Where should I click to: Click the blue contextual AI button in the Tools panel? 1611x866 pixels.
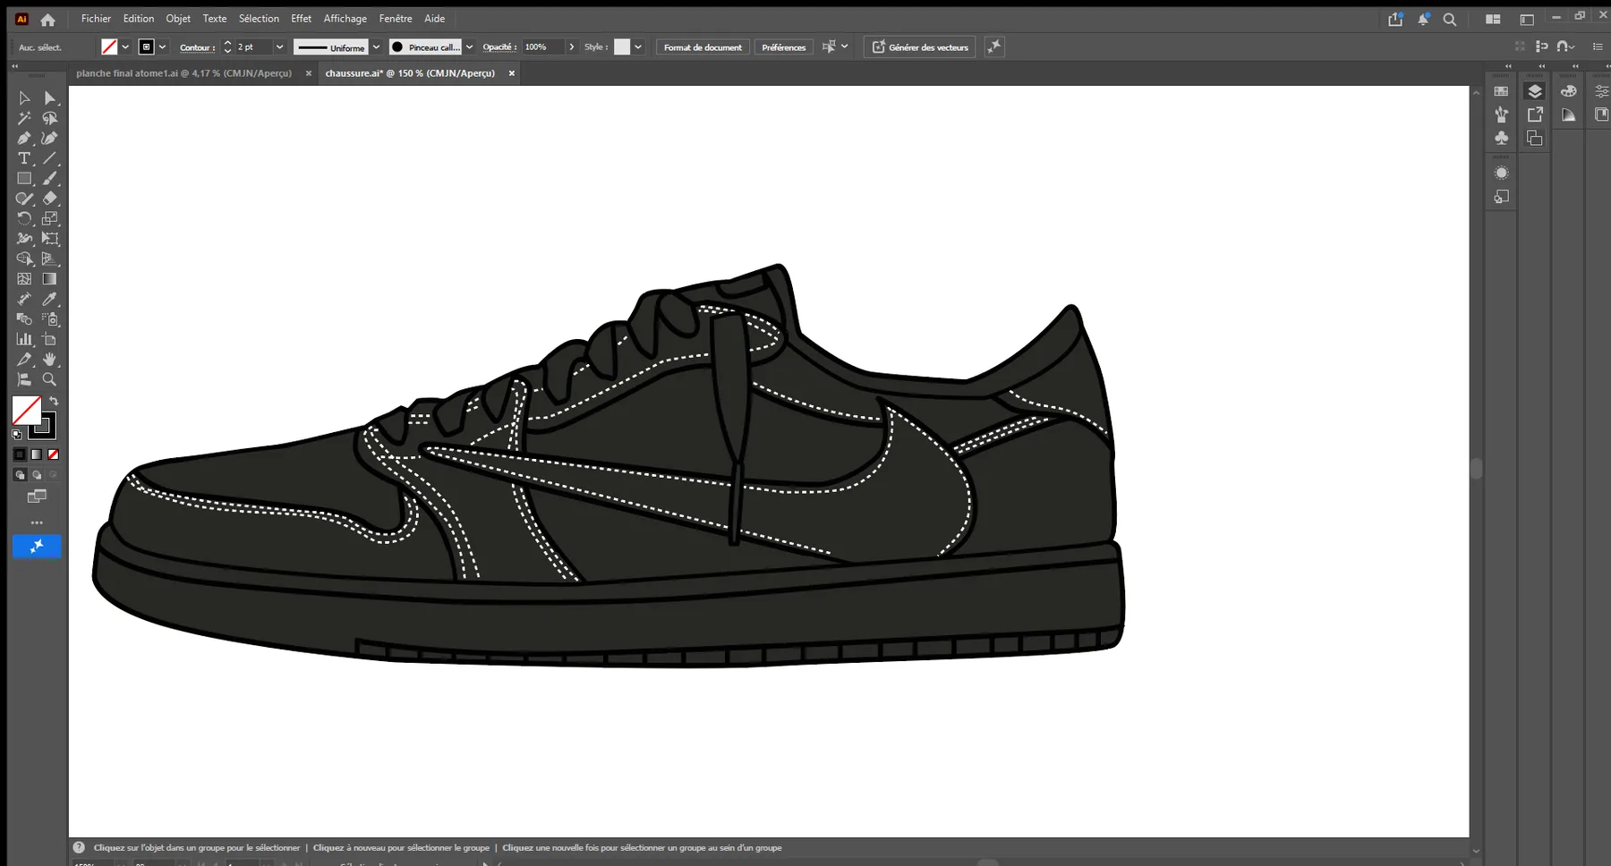coord(37,547)
